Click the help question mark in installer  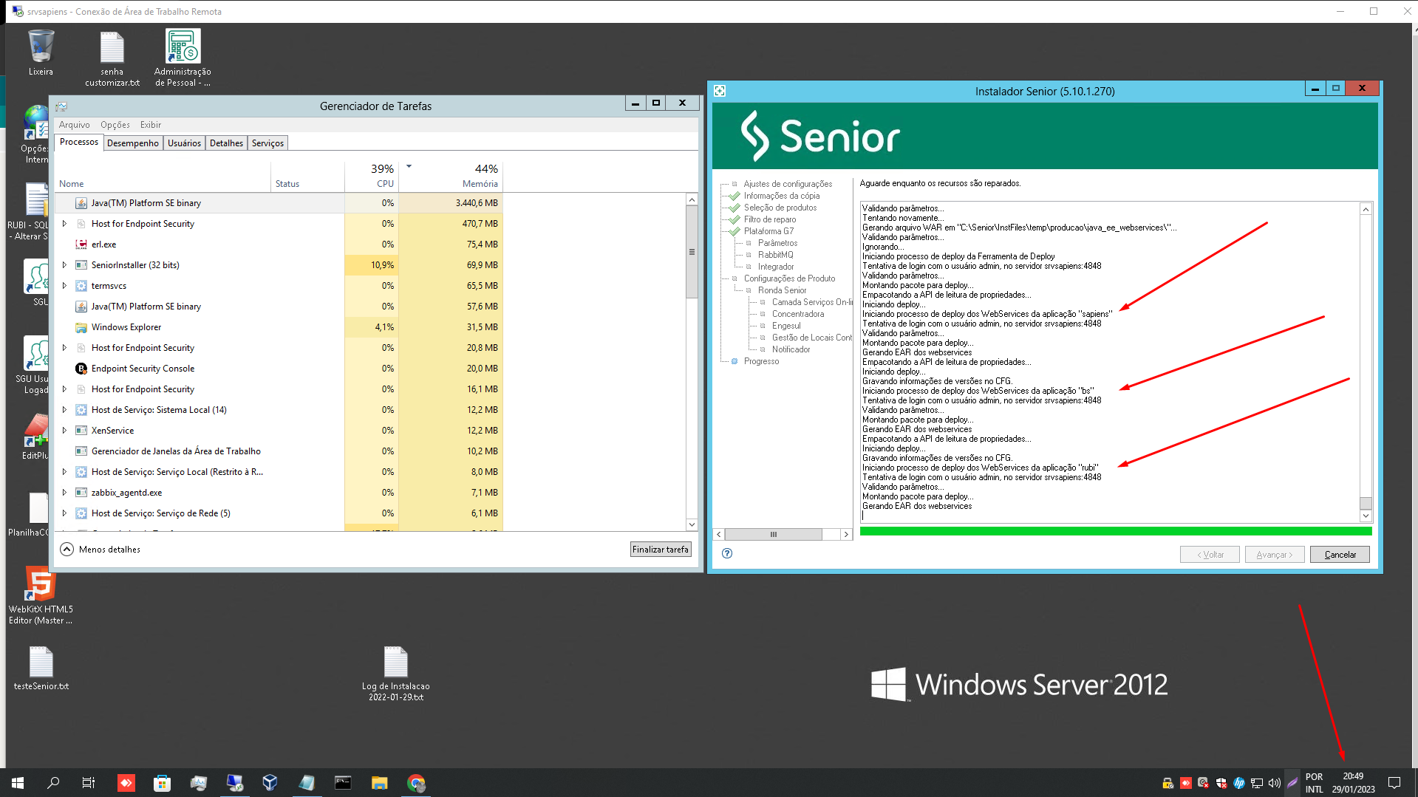[727, 553]
